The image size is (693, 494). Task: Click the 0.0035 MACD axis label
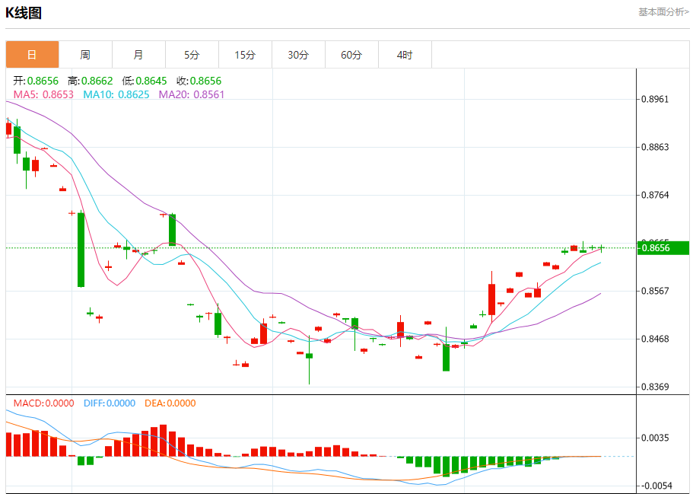655,438
